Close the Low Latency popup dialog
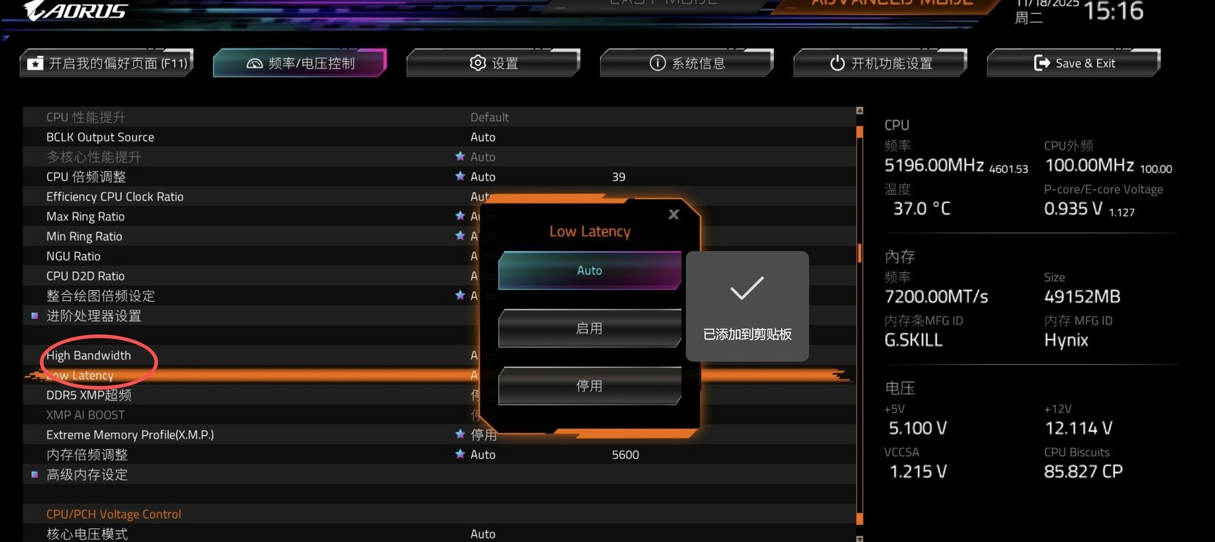Screen dimensions: 1215x542 point(673,214)
